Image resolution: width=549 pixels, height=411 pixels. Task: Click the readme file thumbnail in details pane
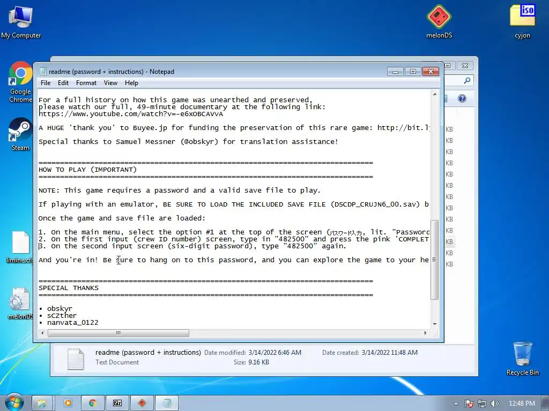(76, 359)
